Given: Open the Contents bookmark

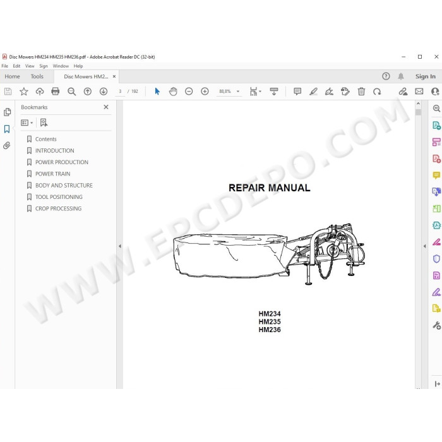Looking at the screenshot, I should point(45,139).
